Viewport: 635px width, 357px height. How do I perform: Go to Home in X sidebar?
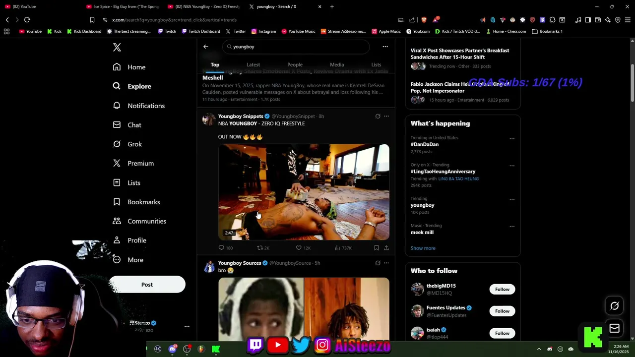coord(129,67)
